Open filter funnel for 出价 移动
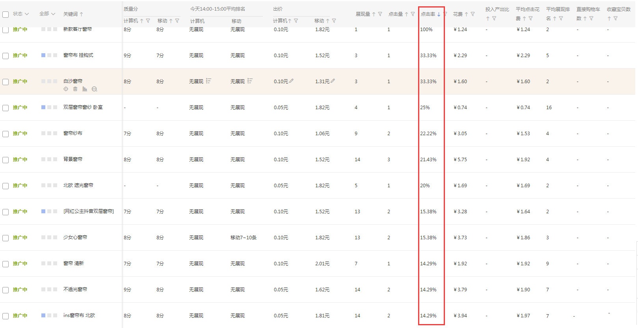The width and height of the screenshot is (638, 328). [334, 21]
